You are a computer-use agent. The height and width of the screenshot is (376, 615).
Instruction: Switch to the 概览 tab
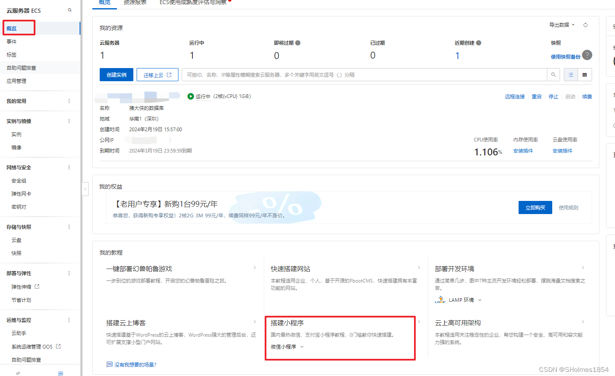pos(105,2)
